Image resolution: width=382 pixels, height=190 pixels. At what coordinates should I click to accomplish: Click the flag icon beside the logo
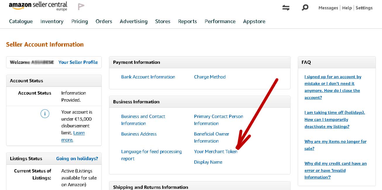pos(81,6)
